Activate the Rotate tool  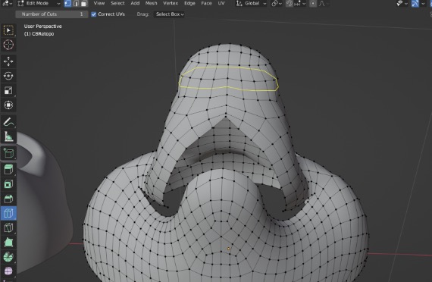click(8, 76)
